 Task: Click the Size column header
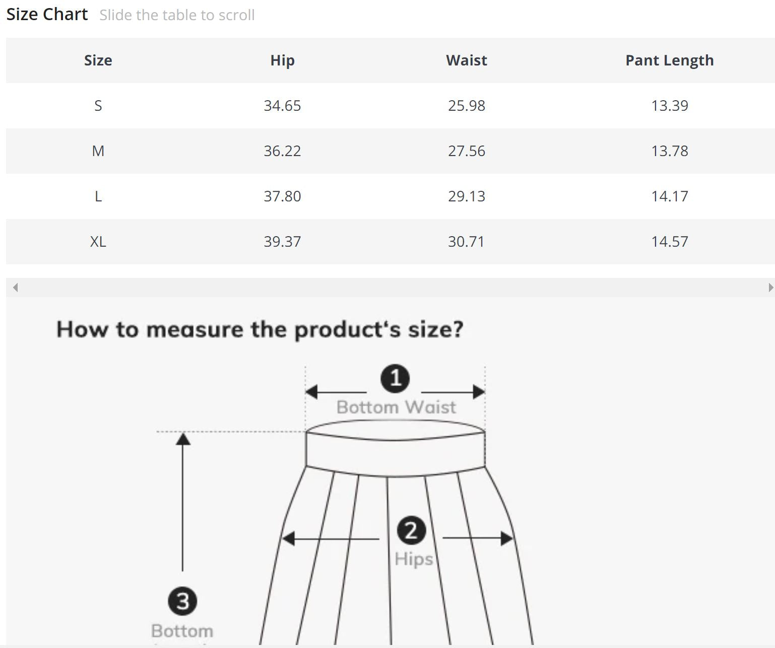(98, 60)
